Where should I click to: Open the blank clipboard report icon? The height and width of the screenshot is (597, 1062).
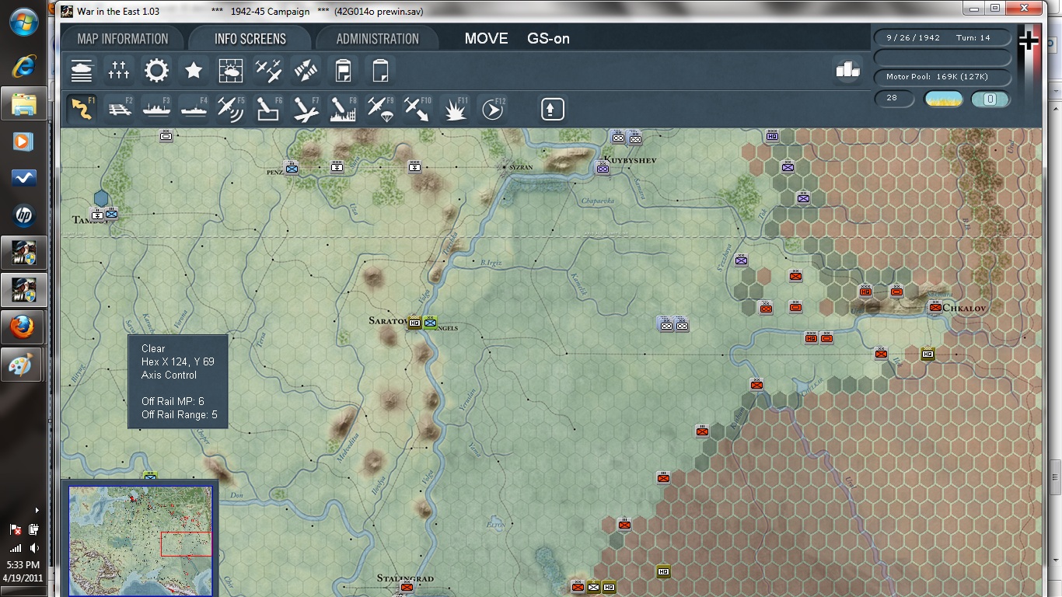[x=380, y=72]
